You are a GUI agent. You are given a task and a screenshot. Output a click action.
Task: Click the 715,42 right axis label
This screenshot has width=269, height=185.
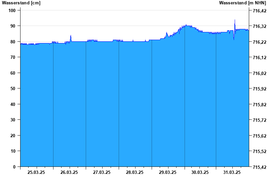(259, 167)
